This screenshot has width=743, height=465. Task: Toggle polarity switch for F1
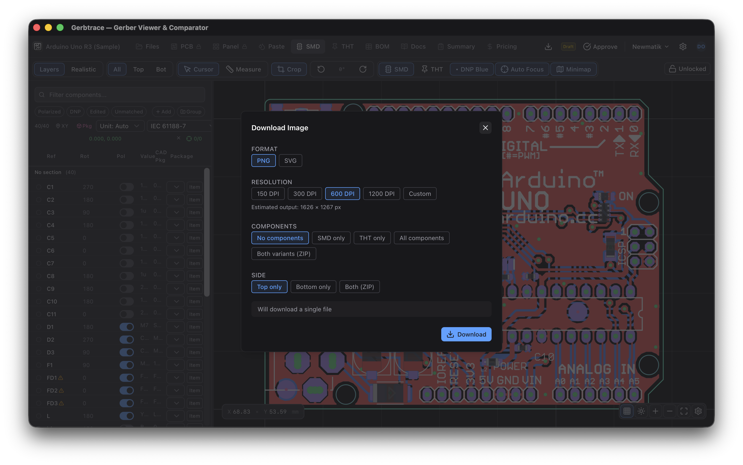click(126, 365)
